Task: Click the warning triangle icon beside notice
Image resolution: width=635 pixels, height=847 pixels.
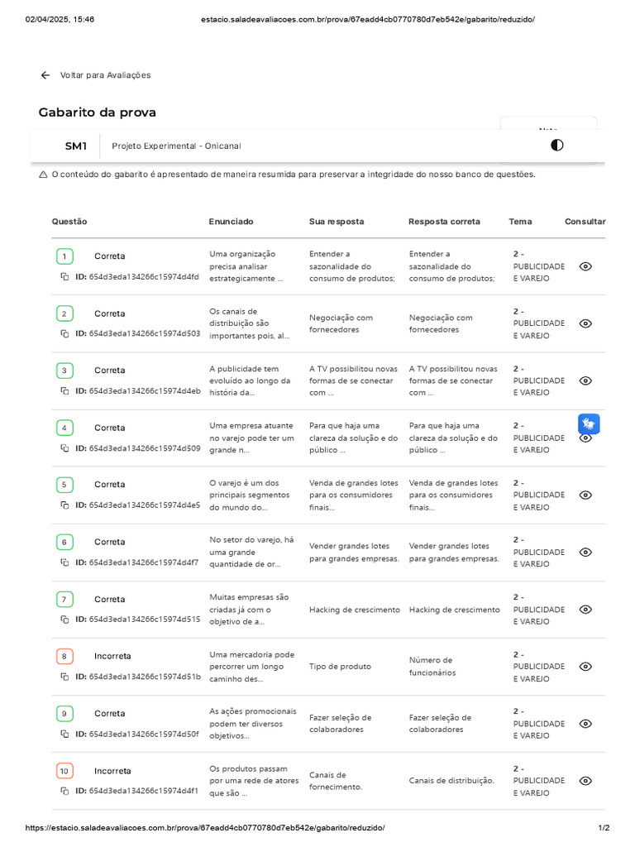Action: (43, 175)
